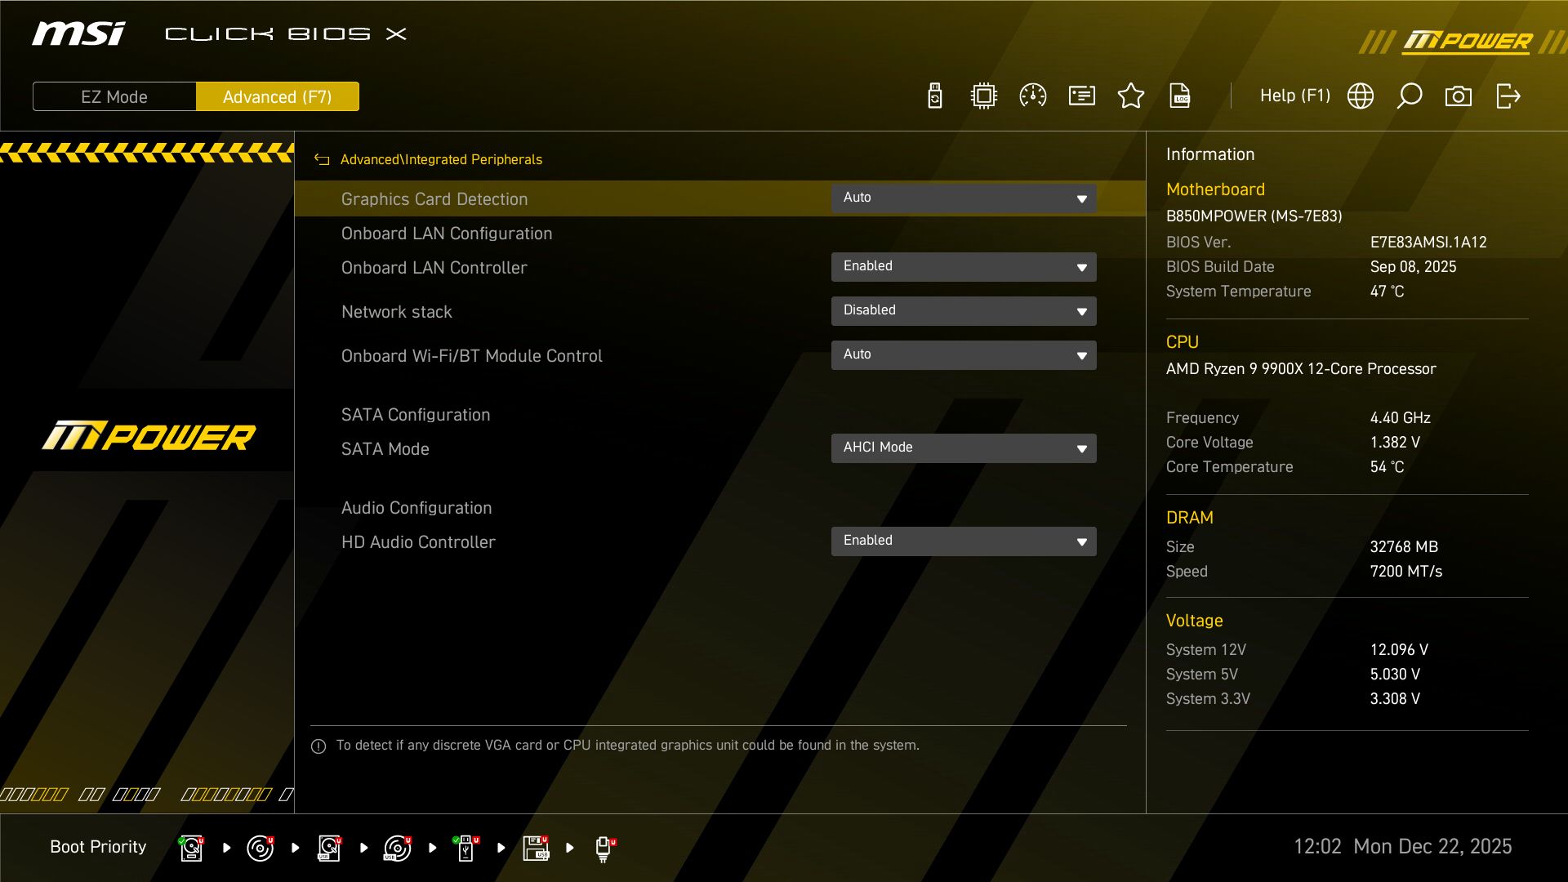Click the exit BIOS icon
The width and height of the screenshot is (1568, 882).
tap(1508, 96)
